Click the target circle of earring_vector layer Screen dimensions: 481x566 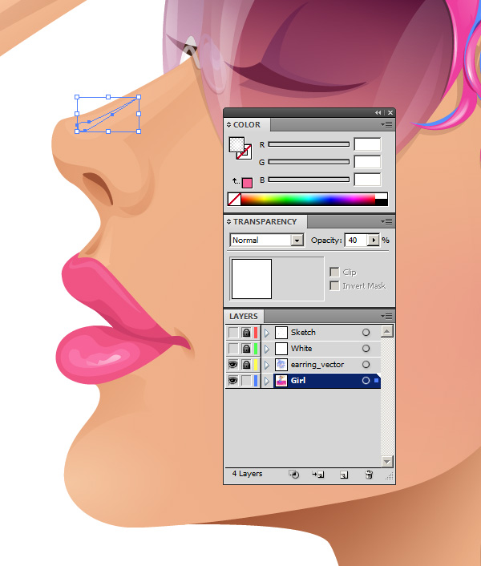coord(366,365)
